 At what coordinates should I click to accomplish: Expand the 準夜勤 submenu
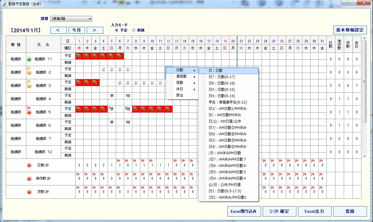[x=182, y=77]
